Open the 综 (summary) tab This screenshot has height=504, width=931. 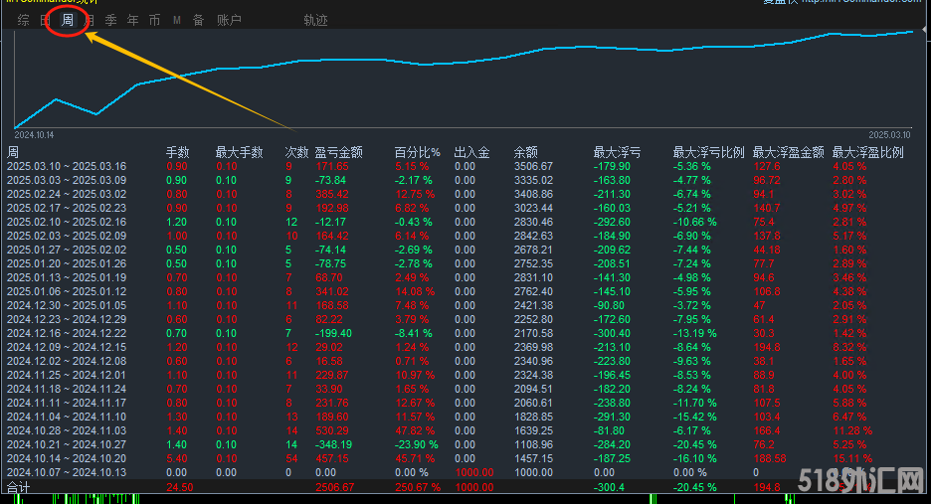23,20
